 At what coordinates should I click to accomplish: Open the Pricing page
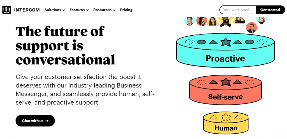126,10
